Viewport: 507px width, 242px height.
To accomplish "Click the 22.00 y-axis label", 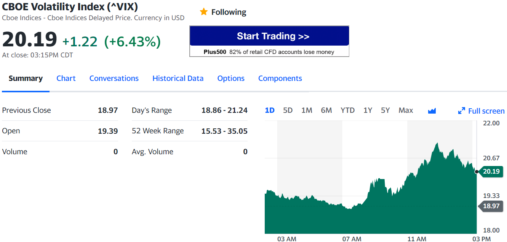I will (x=491, y=123).
